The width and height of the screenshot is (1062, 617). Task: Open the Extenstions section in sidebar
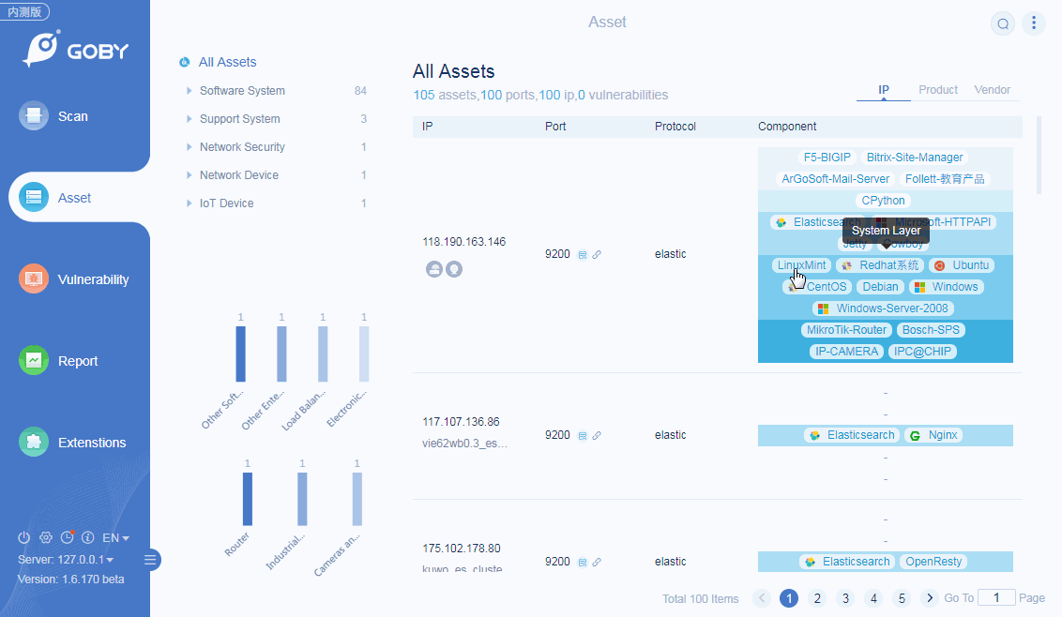[x=73, y=443]
